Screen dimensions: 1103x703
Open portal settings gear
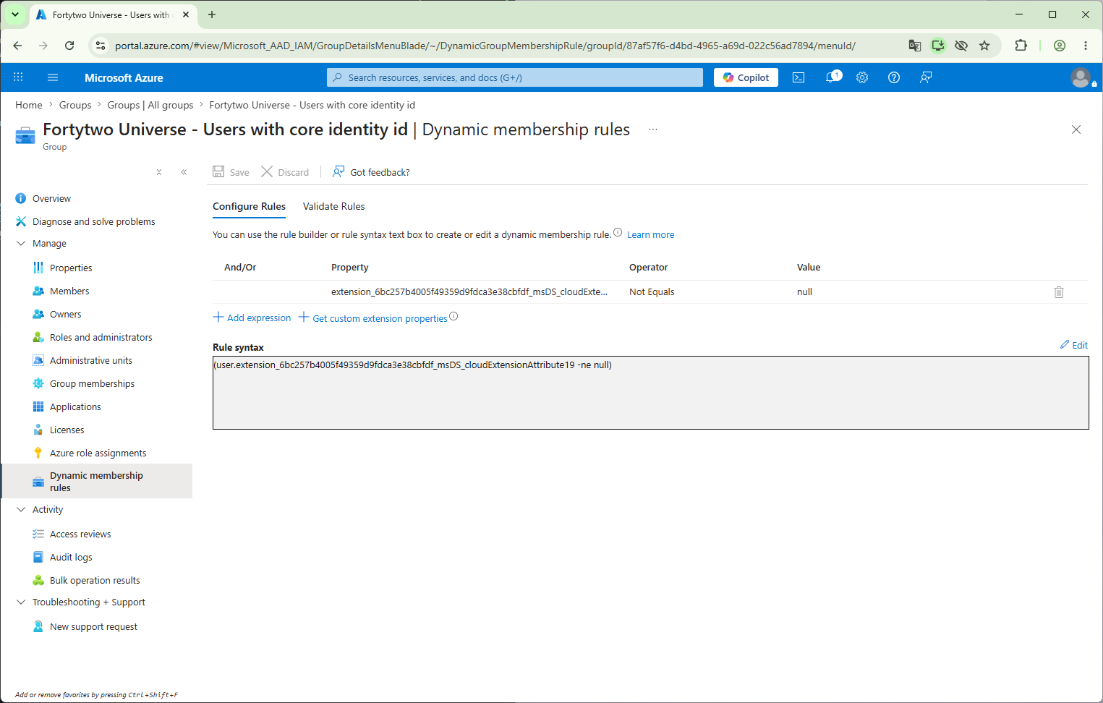click(x=862, y=77)
